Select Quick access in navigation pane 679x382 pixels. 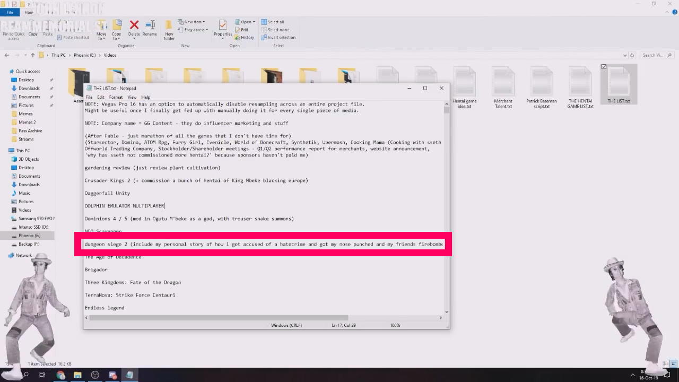tap(28, 71)
